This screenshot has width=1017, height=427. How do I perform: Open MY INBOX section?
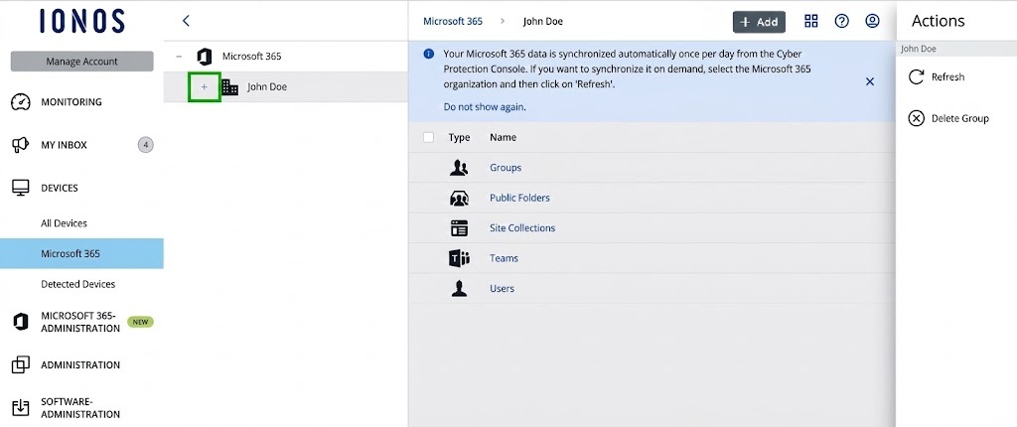(x=64, y=145)
